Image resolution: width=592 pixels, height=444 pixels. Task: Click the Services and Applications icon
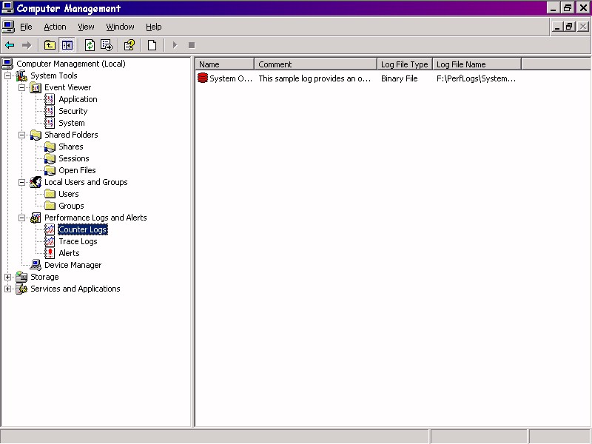(x=21, y=289)
